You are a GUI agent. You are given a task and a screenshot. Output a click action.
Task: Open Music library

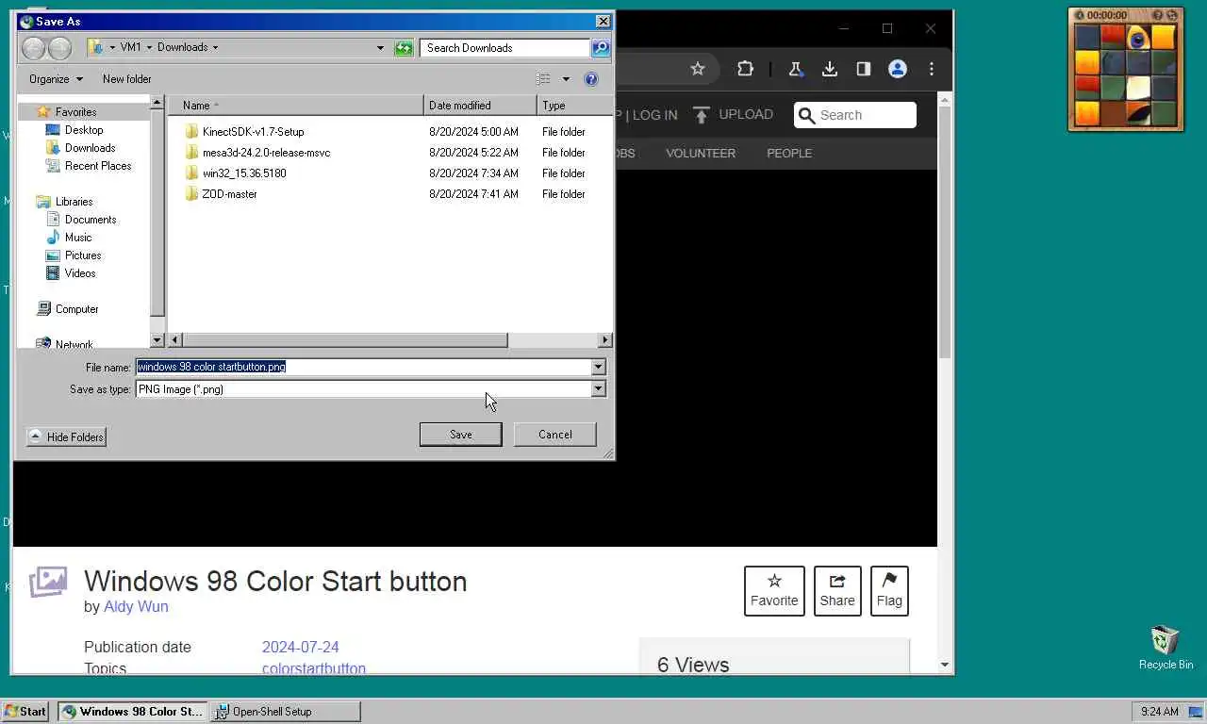(78, 238)
